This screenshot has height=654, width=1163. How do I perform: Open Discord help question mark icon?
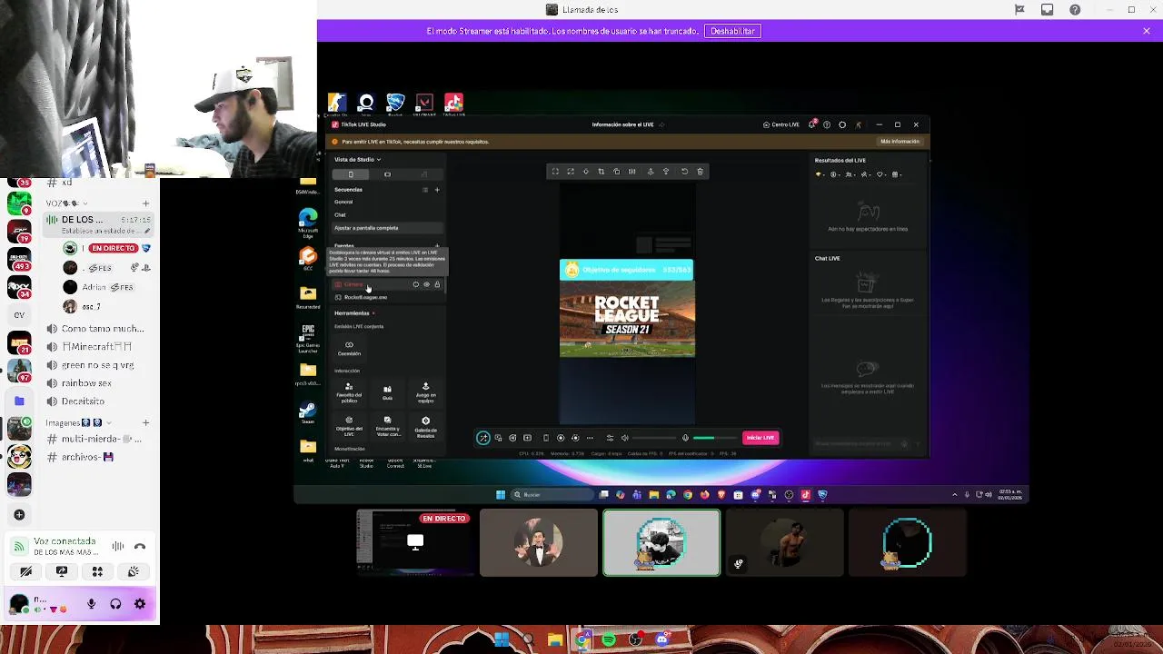coord(1075,10)
